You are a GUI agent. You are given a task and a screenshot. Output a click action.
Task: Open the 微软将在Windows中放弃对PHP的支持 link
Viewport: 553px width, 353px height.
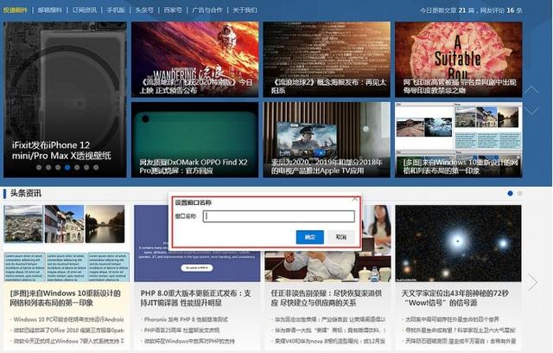[189, 342]
